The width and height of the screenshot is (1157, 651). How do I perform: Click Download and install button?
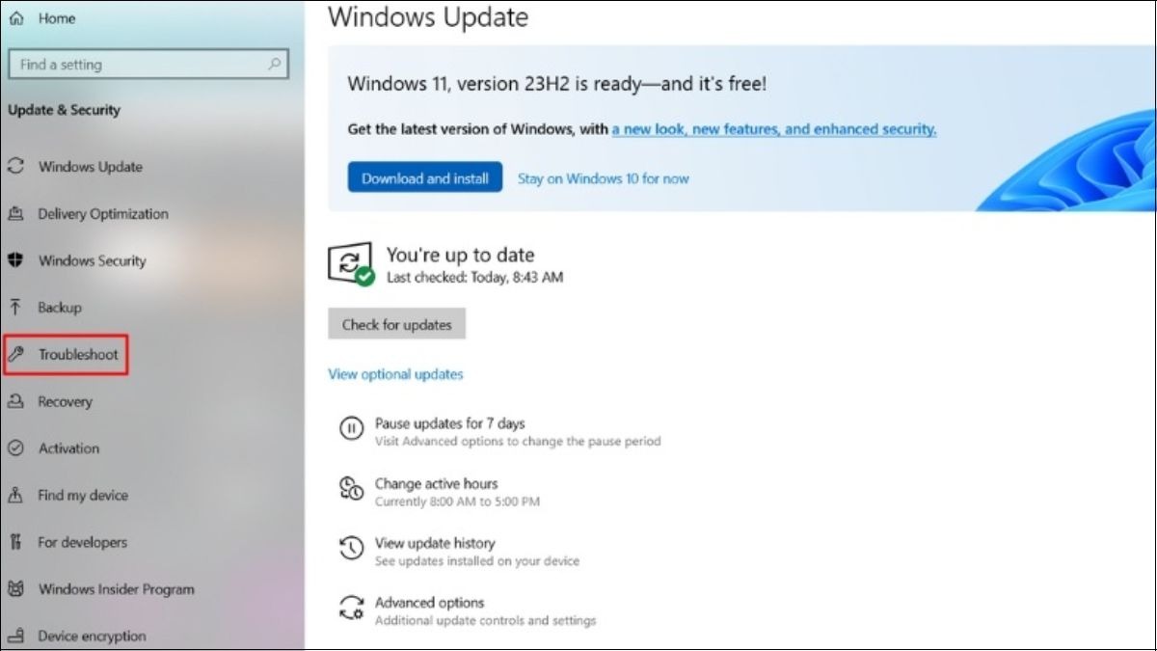[x=425, y=177]
